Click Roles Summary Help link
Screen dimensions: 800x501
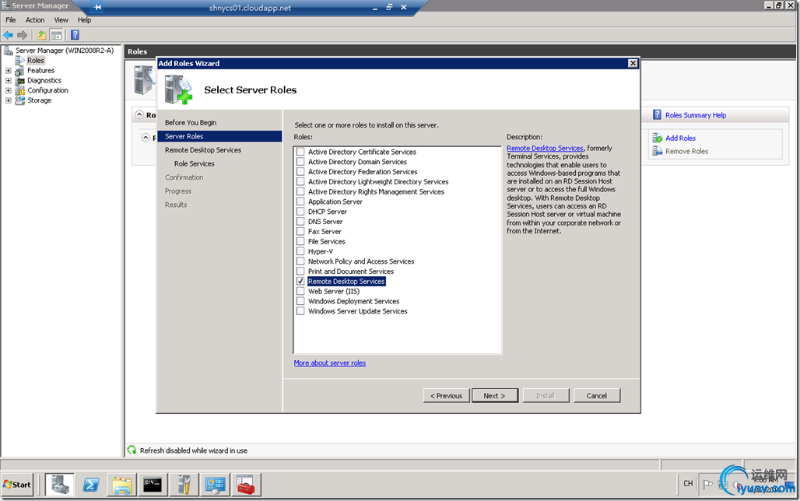696,115
